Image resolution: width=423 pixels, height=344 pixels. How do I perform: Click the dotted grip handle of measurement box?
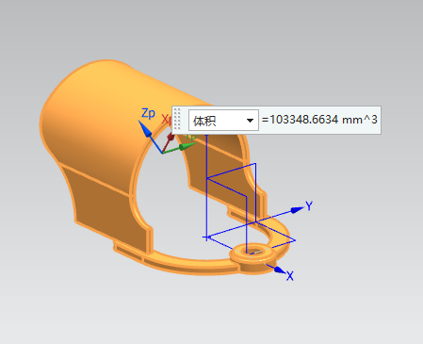[177, 119]
